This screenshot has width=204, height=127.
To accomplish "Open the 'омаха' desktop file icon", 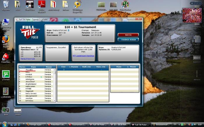I will pyautogui.click(x=17, y=111).
